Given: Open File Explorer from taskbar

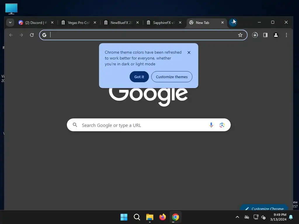Looking at the screenshot, I should [x=150, y=217].
